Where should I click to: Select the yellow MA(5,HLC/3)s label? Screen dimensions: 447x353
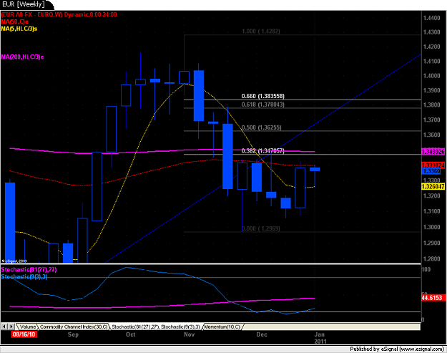[x=19, y=29]
